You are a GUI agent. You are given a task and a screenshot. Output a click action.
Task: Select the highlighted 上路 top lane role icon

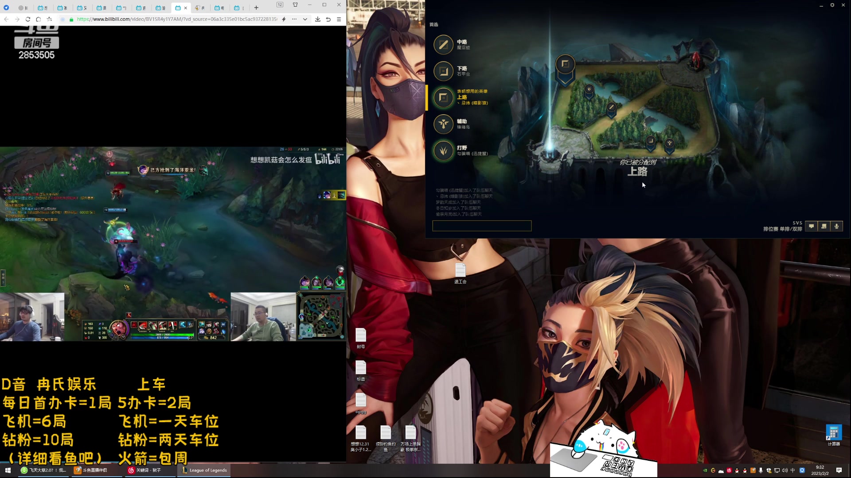point(443,97)
